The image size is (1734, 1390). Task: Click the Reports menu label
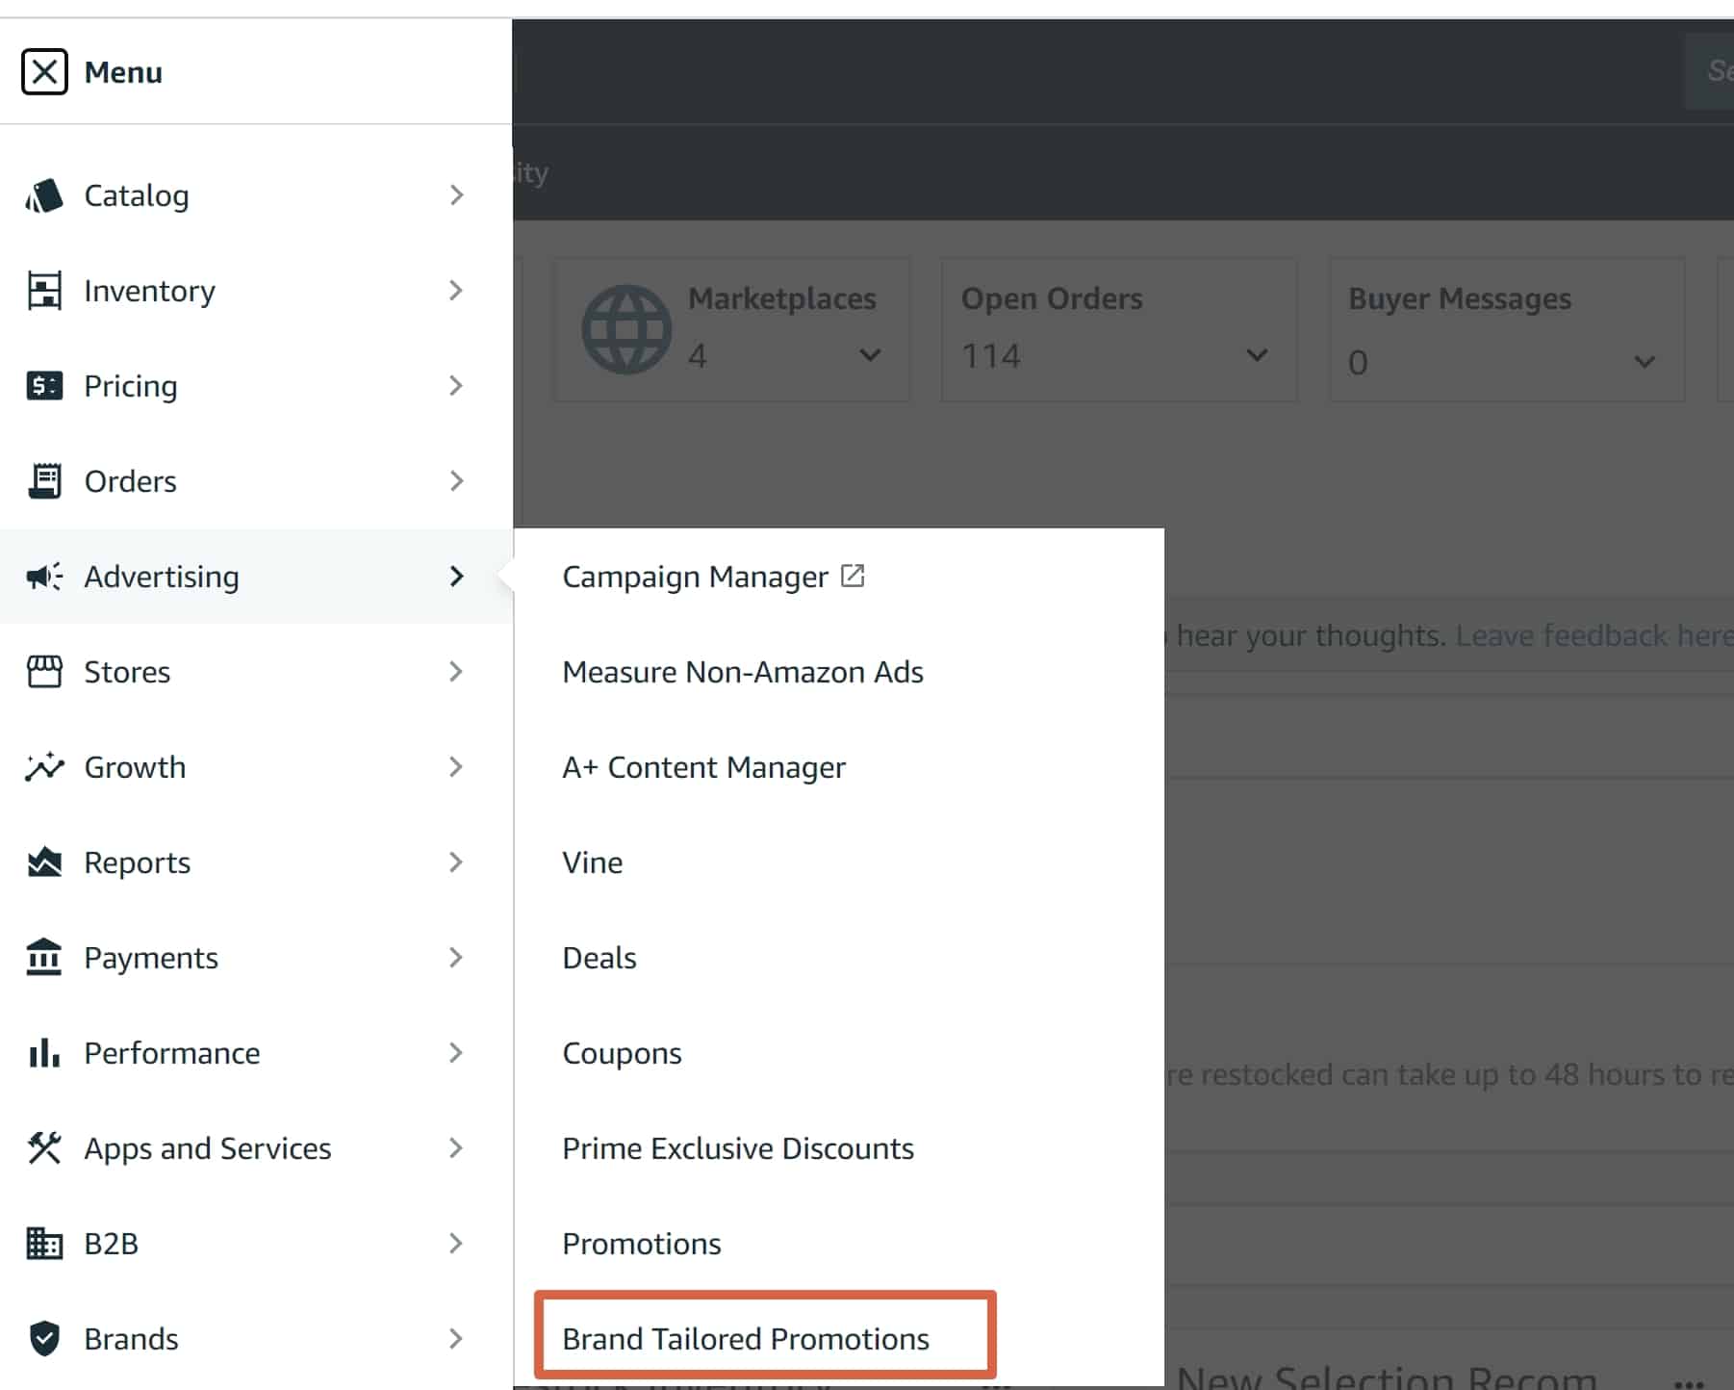[138, 862]
